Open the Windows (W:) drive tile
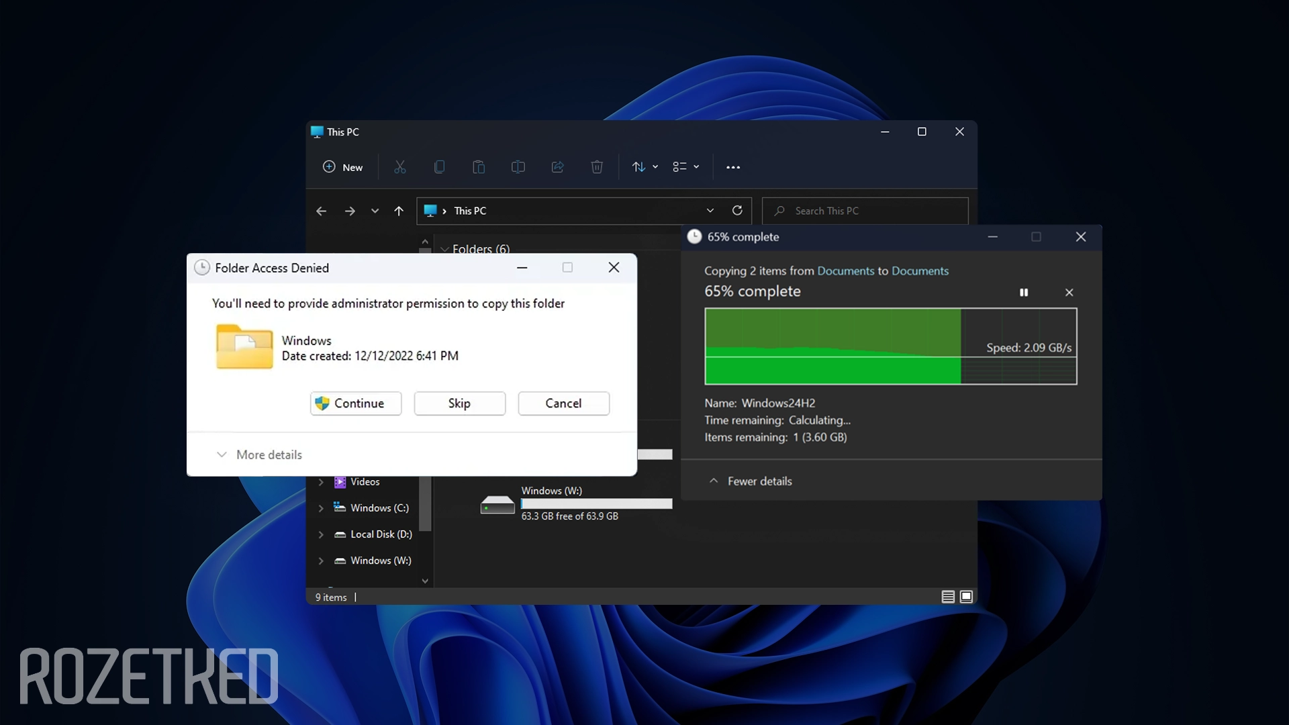The image size is (1289, 725). click(576, 503)
